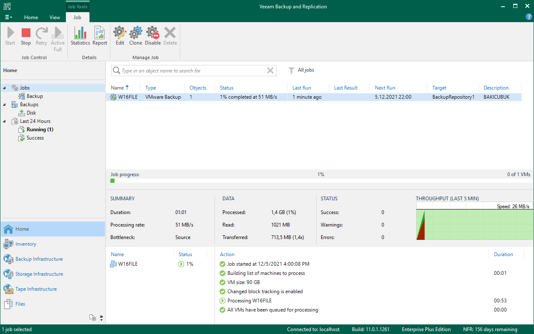The image size is (534, 334).
Task: Filter the list via All jobs
Action: tap(302, 70)
